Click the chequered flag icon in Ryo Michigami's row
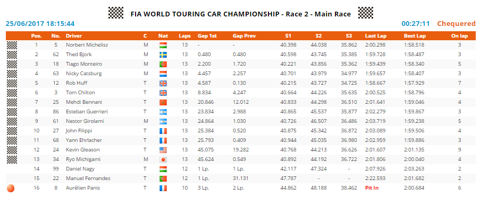 [x=12, y=159]
